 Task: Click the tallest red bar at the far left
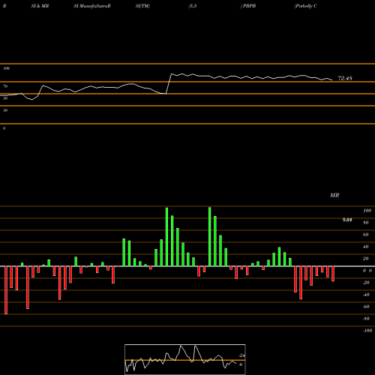tap(6, 290)
